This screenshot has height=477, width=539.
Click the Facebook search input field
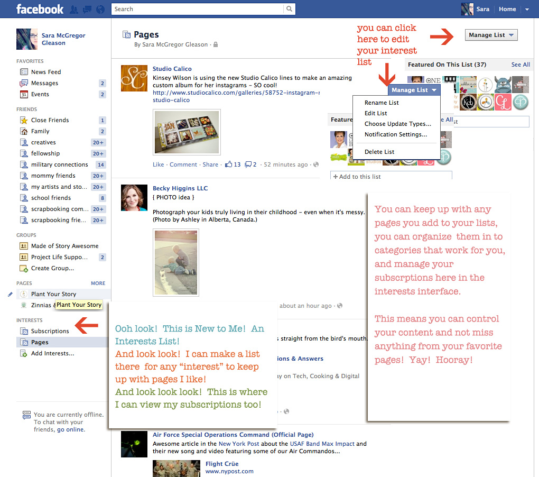point(198,9)
